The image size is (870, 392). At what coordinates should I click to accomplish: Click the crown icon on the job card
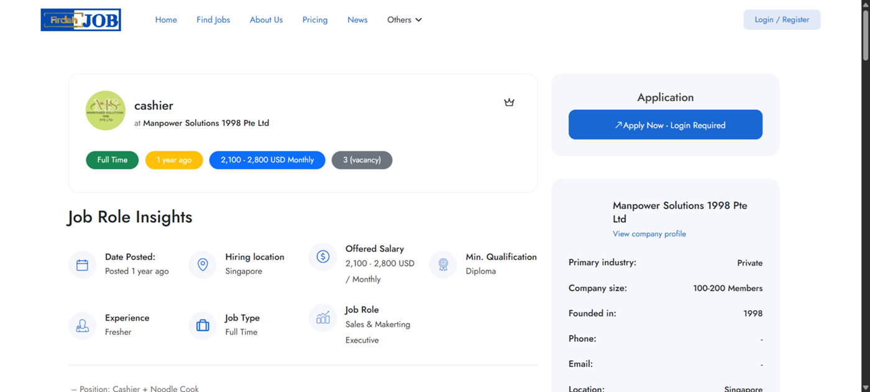[x=509, y=102]
